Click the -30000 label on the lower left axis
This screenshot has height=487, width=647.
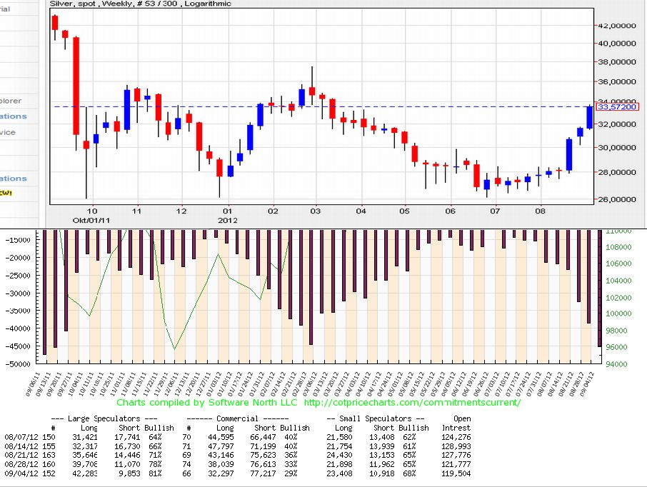(18, 293)
